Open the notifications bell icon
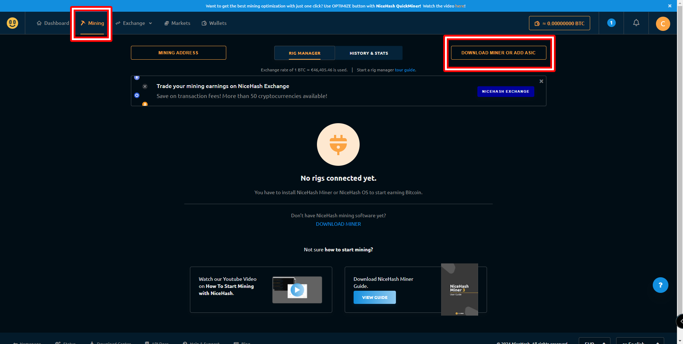Image resolution: width=683 pixels, height=344 pixels. click(636, 23)
